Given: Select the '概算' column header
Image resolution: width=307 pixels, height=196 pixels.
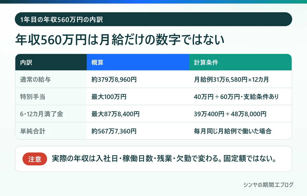Looking at the screenshot, I should point(138,62).
